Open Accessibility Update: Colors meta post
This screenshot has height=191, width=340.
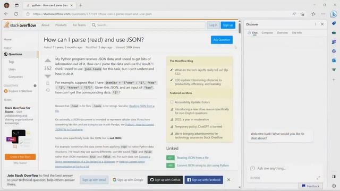point(192,102)
